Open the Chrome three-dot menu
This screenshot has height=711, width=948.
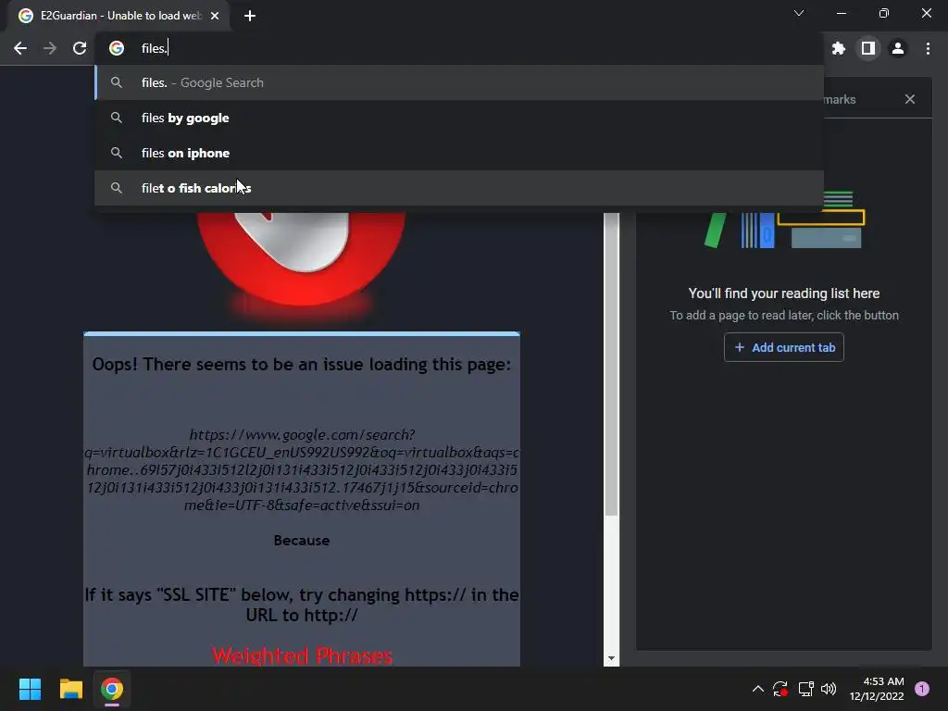tap(928, 48)
